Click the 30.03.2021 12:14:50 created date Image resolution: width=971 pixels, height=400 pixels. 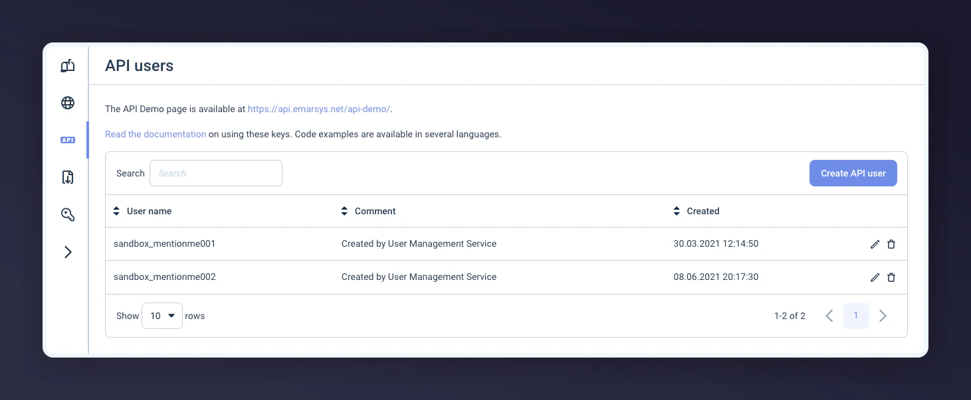click(x=716, y=243)
